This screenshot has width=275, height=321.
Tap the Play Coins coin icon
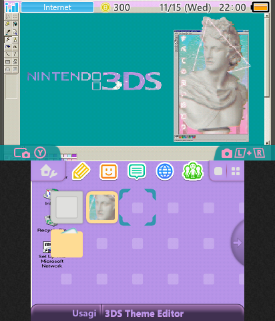[105, 7]
